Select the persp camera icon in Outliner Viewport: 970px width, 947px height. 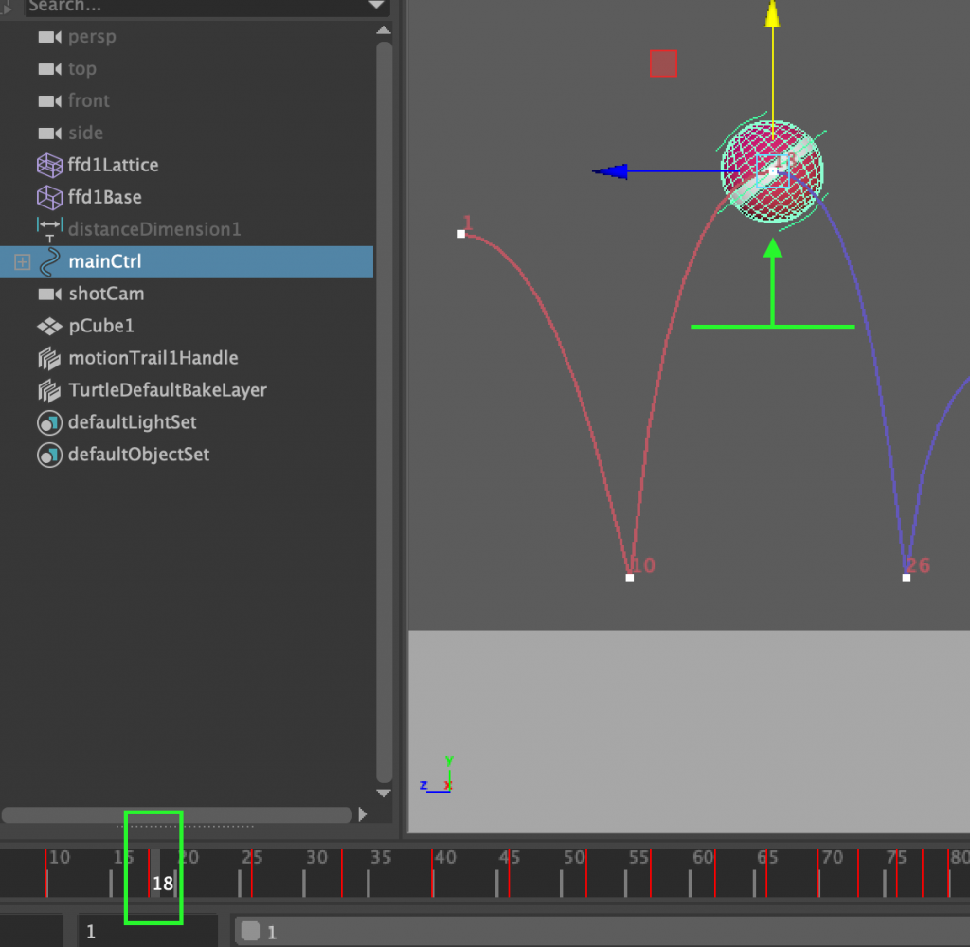tap(47, 37)
